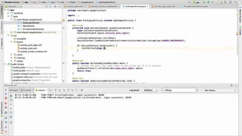Toggle Favorites tool window

(2, 127)
